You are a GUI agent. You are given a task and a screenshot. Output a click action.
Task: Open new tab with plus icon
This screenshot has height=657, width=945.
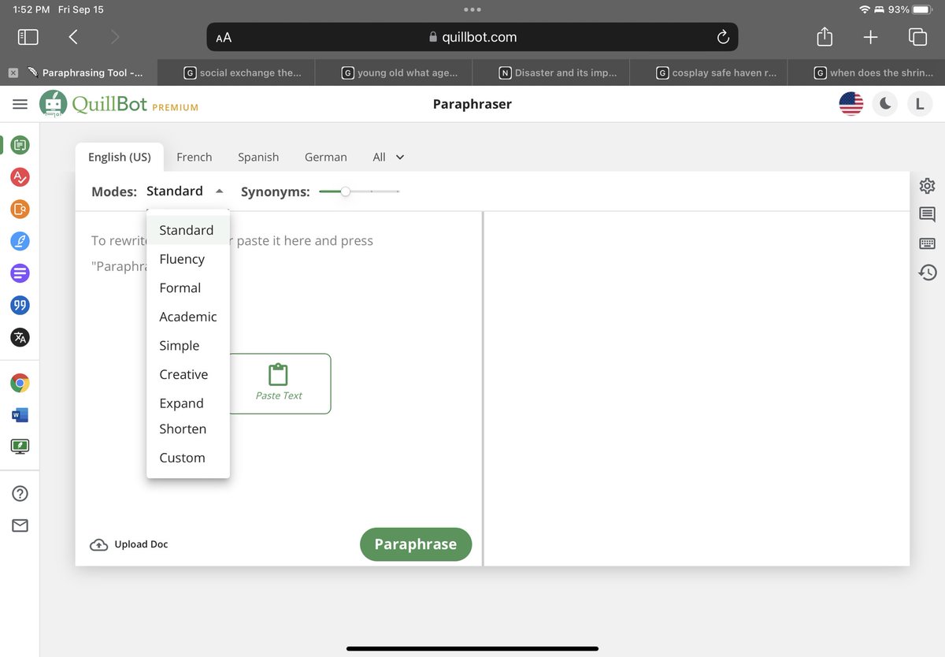870,36
